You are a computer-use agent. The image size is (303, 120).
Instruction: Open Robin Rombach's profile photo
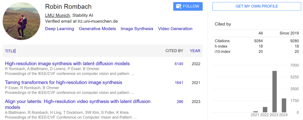pos(21,21)
